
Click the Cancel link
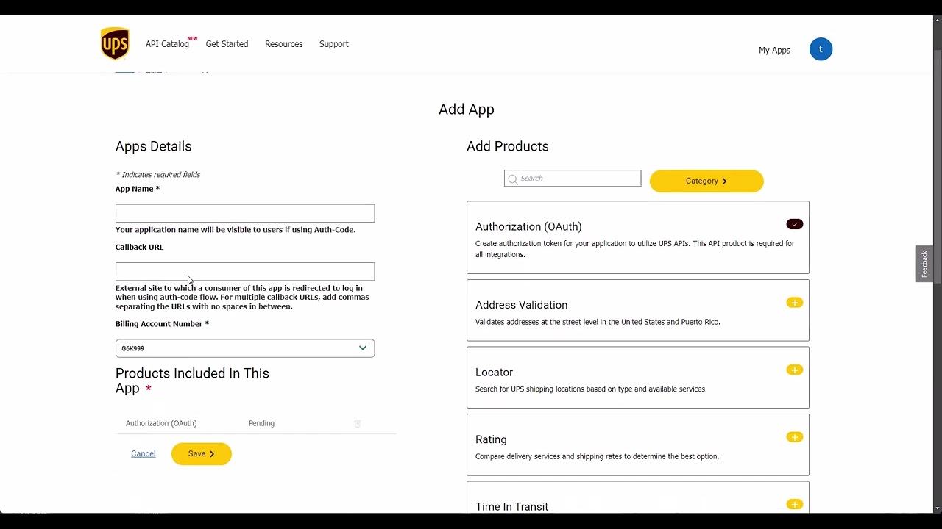143,454
